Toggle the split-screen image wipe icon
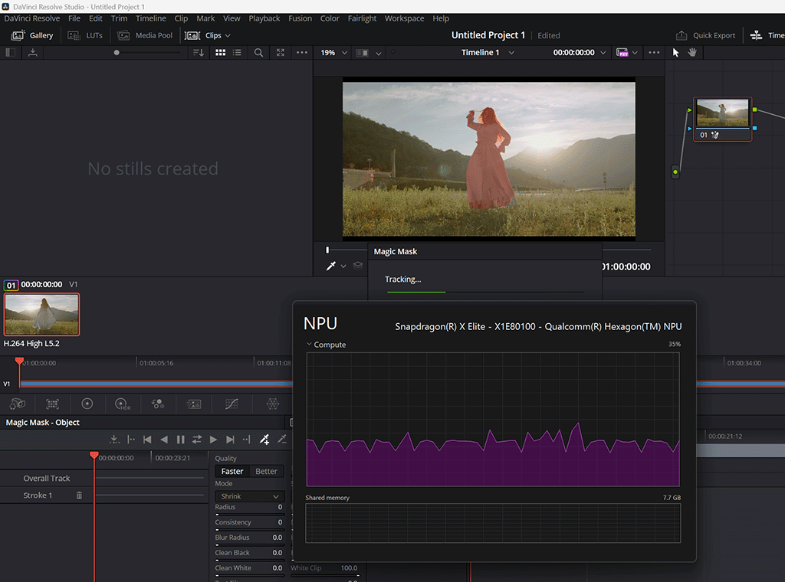 coord(362,53)
